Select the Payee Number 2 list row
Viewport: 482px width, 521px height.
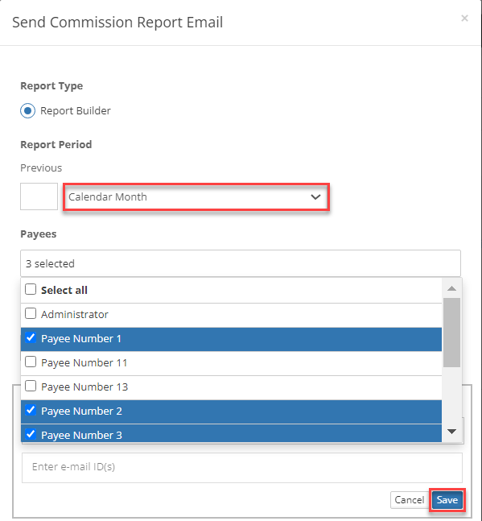231,411
